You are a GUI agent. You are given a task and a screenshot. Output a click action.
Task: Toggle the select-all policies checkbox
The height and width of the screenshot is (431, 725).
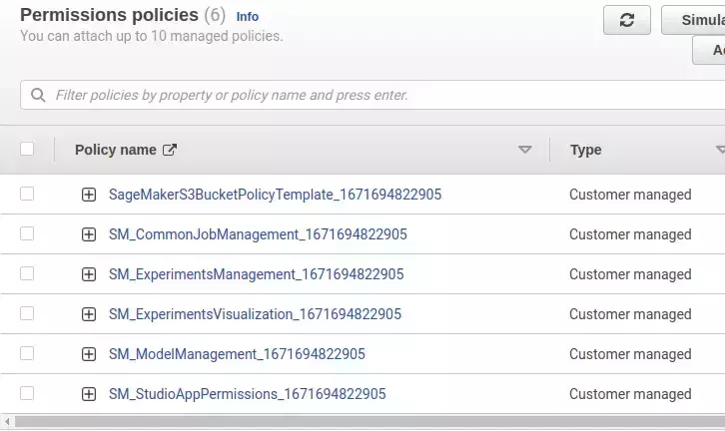[27, 149]
